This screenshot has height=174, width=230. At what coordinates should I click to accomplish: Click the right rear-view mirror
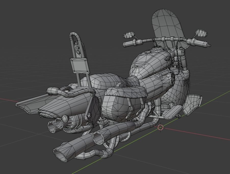pos(201,33)
